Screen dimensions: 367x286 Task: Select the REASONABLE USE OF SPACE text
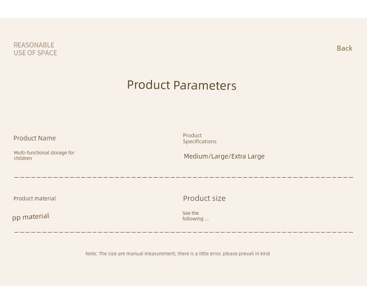point(35,49)
